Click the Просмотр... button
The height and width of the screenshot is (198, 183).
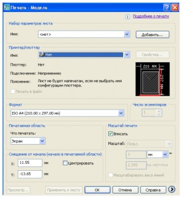click(18, 190)
